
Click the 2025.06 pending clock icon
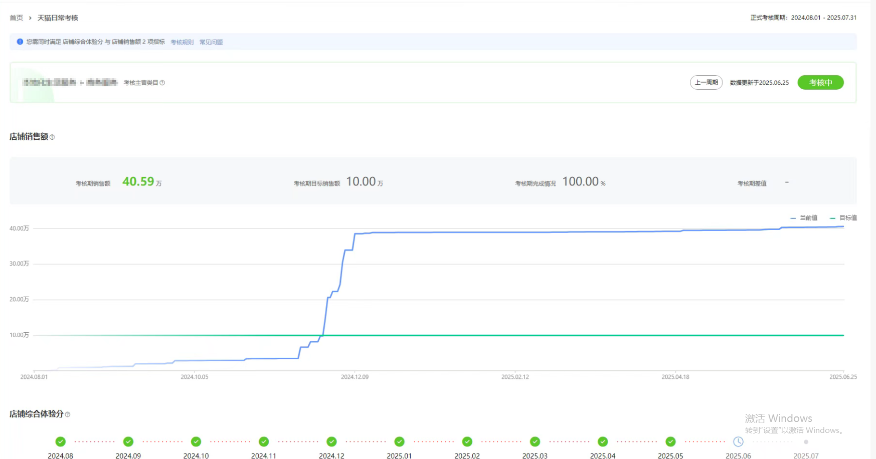point(738,441)
